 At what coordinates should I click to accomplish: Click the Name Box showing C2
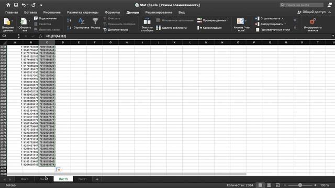tap(8, 36)
